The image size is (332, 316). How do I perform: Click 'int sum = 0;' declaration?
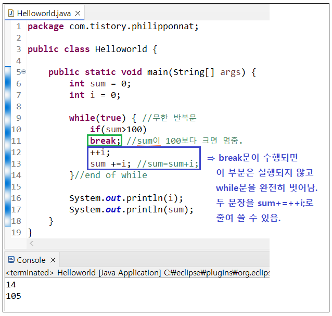tap(100, 84)
